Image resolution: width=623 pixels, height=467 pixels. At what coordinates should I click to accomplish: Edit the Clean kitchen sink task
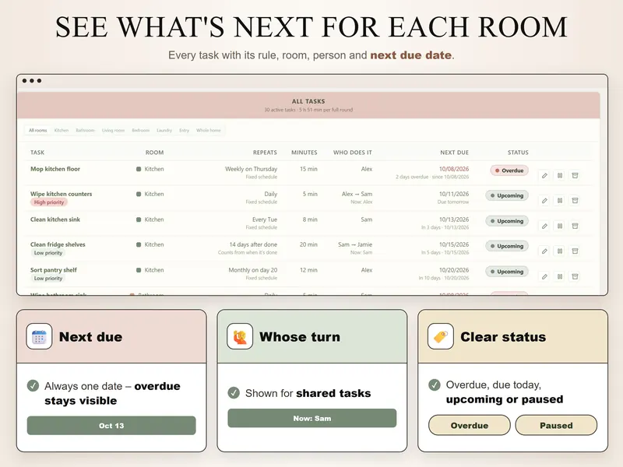(x=544, y=226)
